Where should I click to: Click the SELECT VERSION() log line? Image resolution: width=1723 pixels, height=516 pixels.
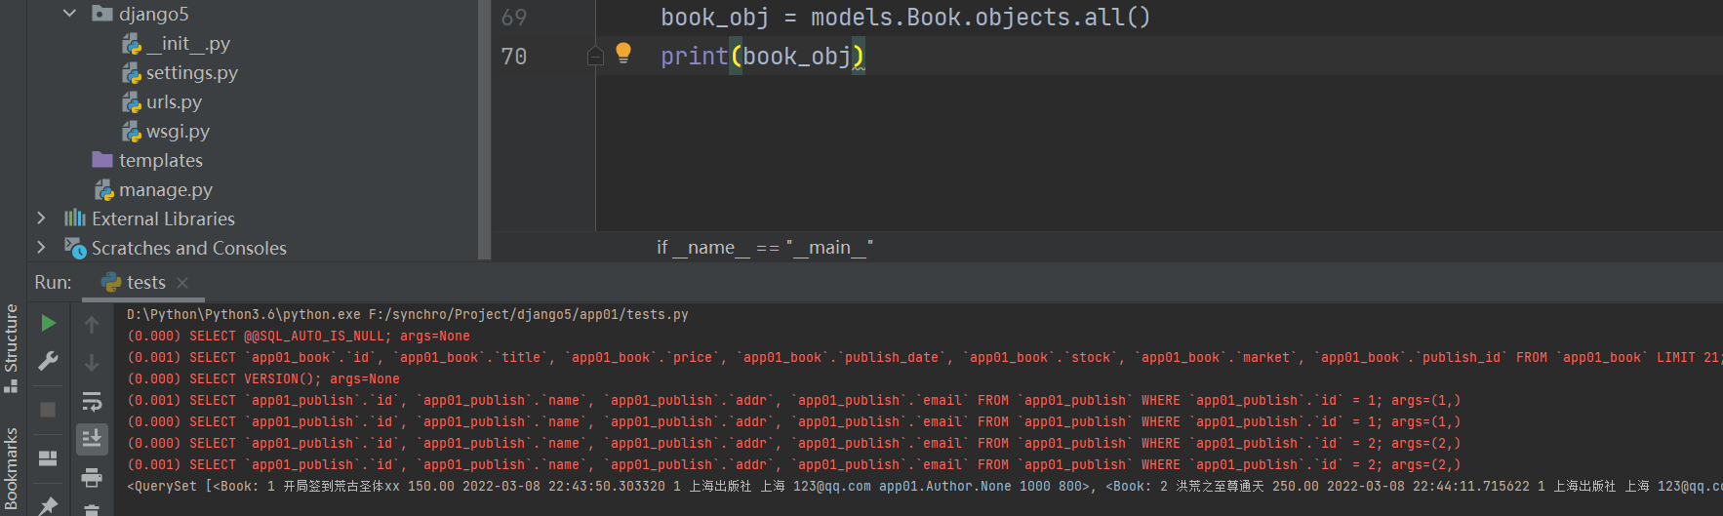[263, 378]
